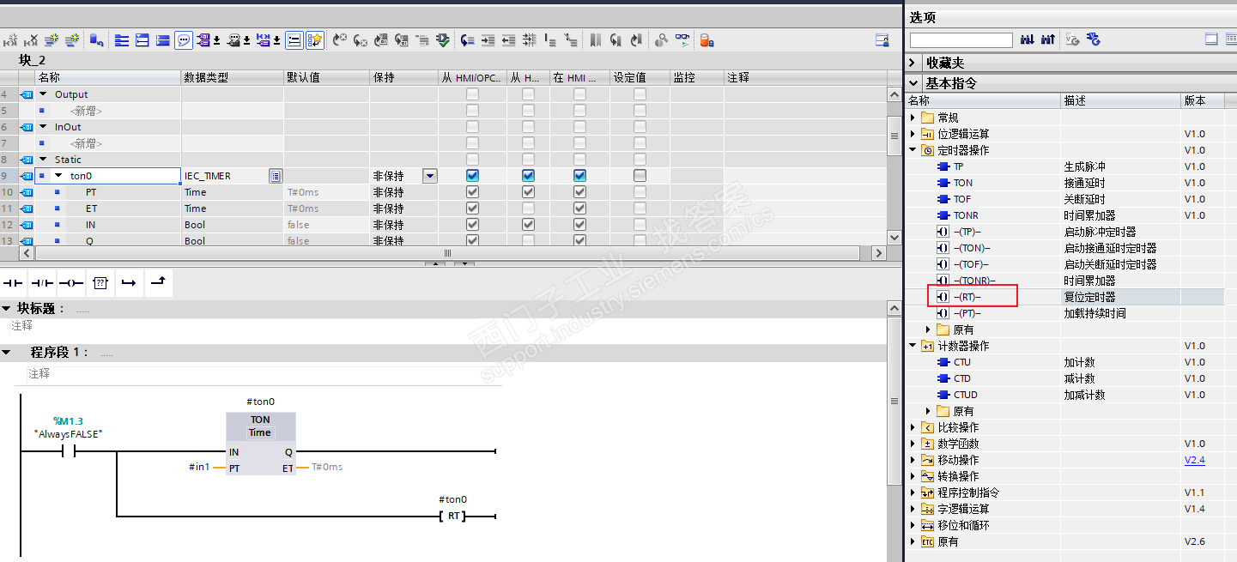Select the TOF off-delay instruction
This screenshot has width=1237, height=562.
(x=962, y=199)
